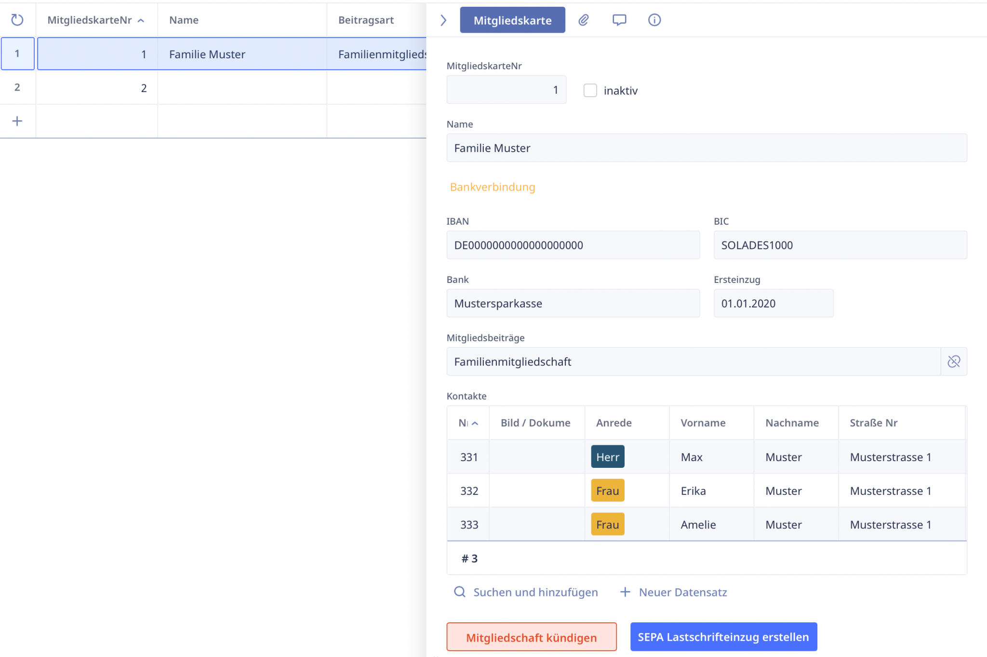Select row number 1 in the table
This screenshot has height=657, width=987.
pyautogui.click(x=17, y=53)
